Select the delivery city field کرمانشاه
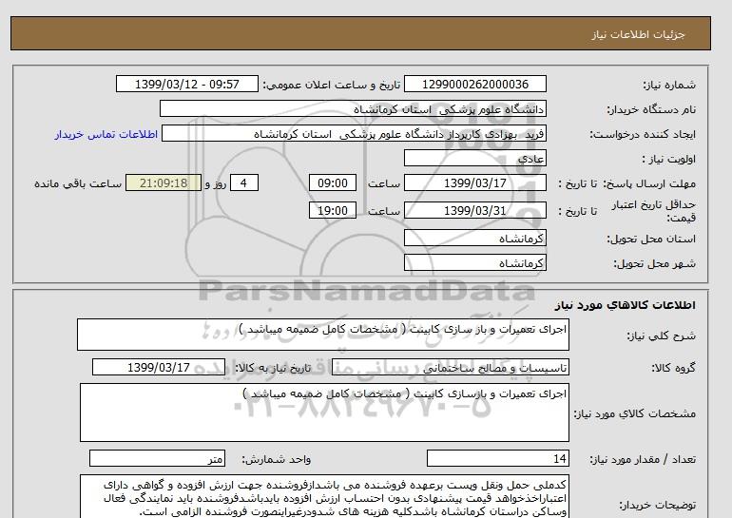The height and width of the screenshot is (518, 732). [474, 262]
